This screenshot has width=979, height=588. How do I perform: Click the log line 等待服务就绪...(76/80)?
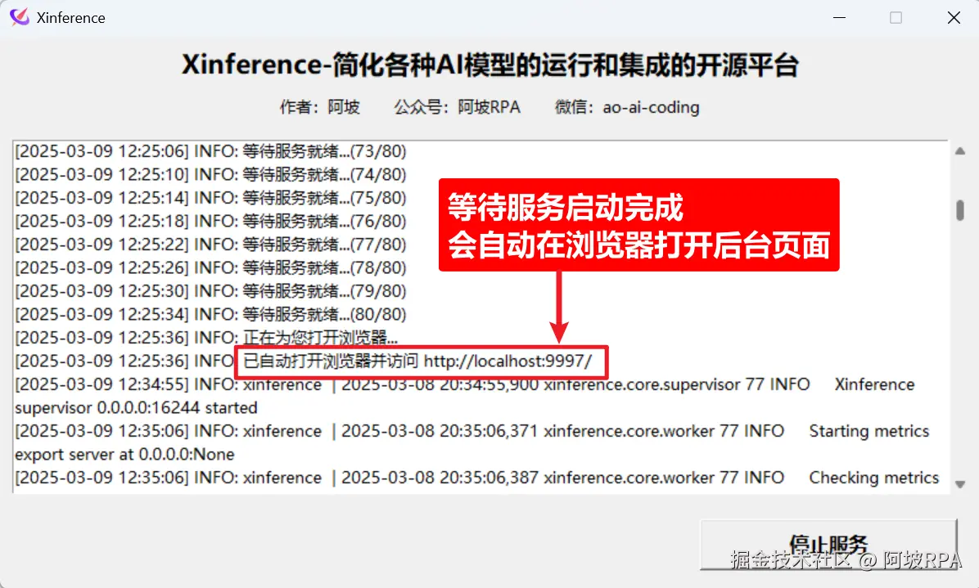[x=210, y=222]
